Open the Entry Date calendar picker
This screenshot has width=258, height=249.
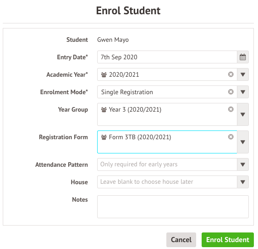243,57
